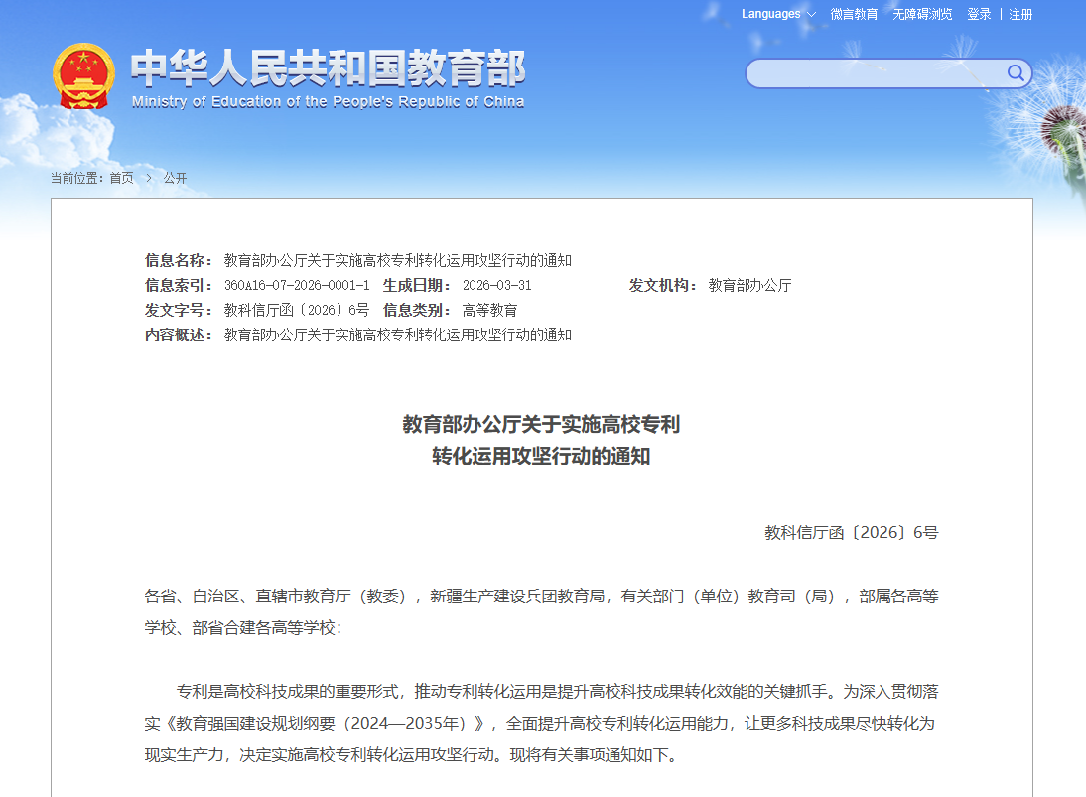Click the right-aligned 教科信厅函〔2026〕6号 below headline
Image resolution: width=1086 pixels, height=797 pixels.
coord(851,532)
